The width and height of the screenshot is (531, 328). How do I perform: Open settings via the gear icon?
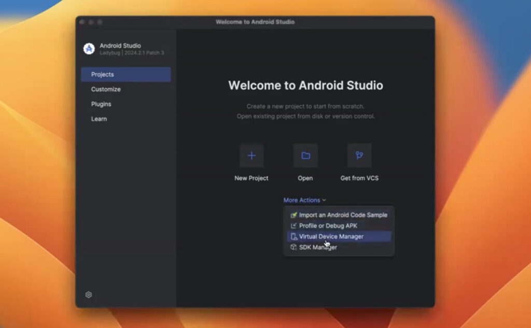[88, 294]
